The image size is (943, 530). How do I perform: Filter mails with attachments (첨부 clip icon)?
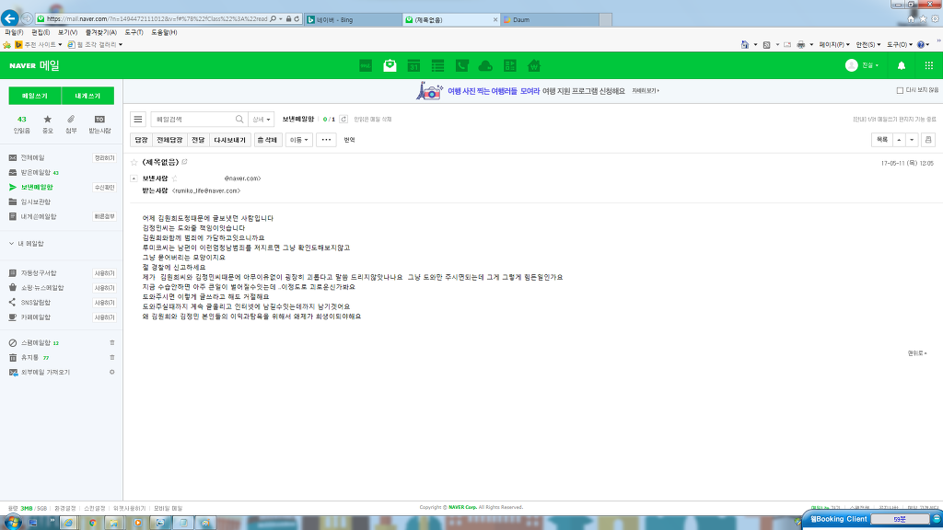point(71,124)
